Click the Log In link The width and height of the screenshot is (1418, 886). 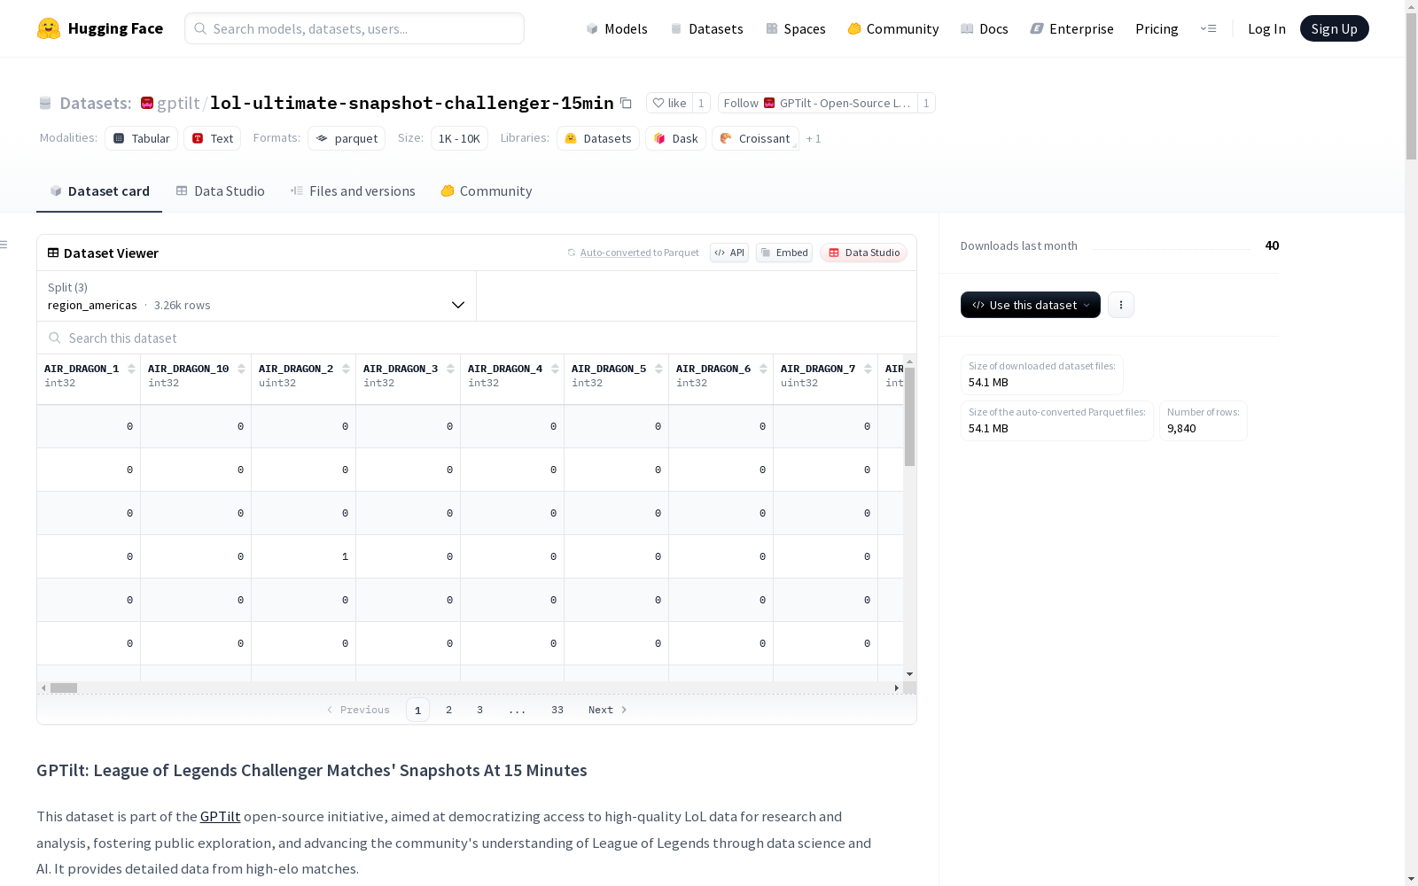point(1266,28)
